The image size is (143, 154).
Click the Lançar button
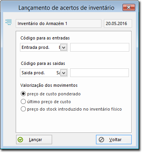pyautogui.click(x=34, y=140)
